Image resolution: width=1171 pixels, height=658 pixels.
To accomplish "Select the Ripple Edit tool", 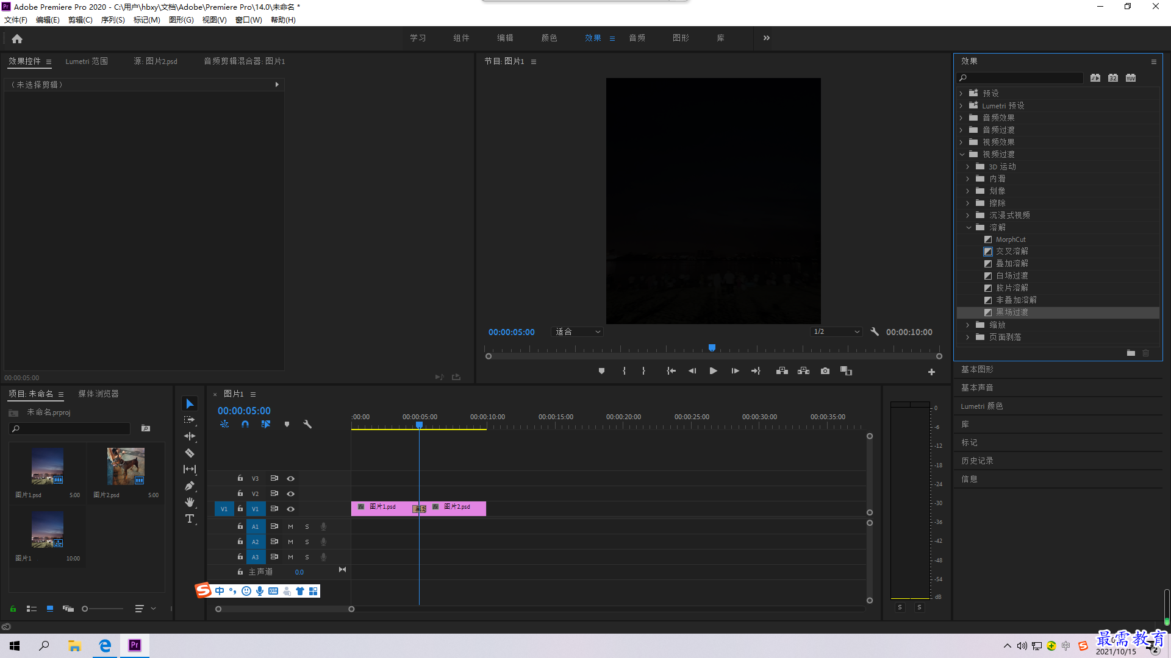I will point(190,436).
